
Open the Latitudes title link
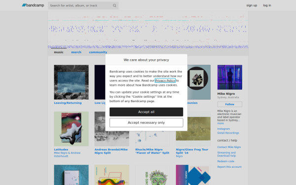[x=61, y=149]
